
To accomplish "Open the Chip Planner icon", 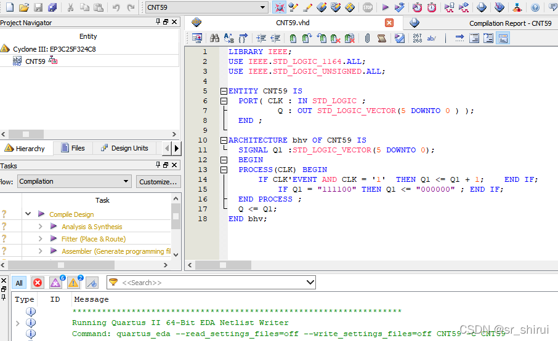I will [350, 7].
